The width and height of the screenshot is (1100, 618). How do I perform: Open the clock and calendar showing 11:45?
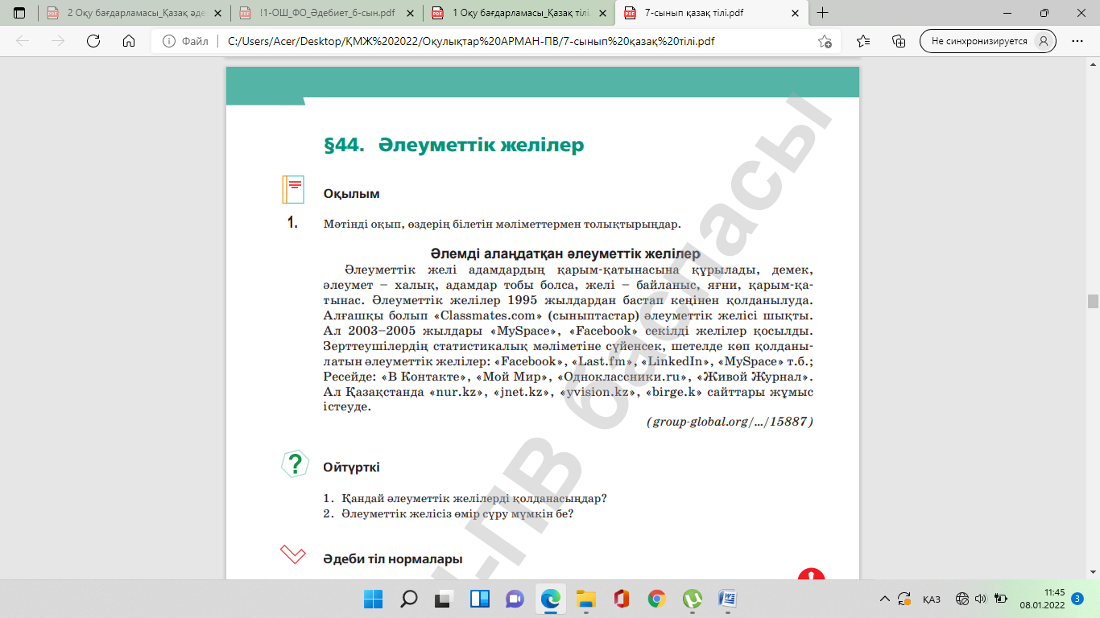(x=1042, y=599)
